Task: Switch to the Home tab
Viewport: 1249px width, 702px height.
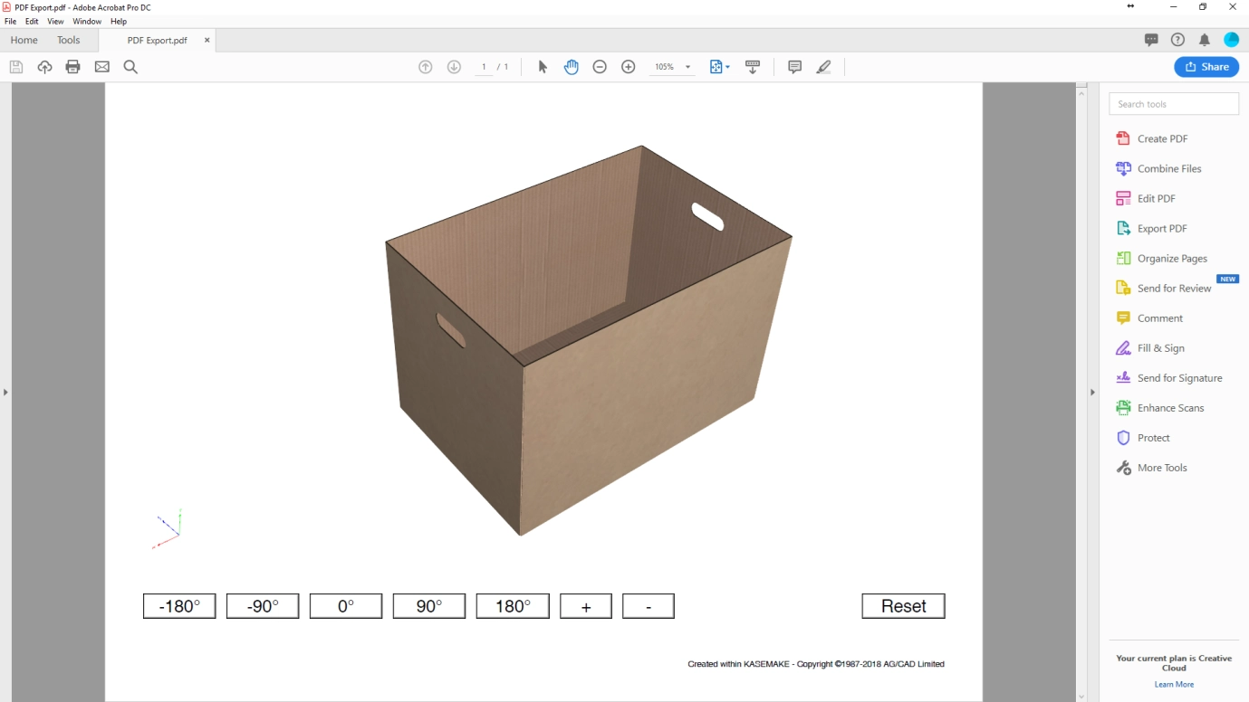Action: [24, 40]
